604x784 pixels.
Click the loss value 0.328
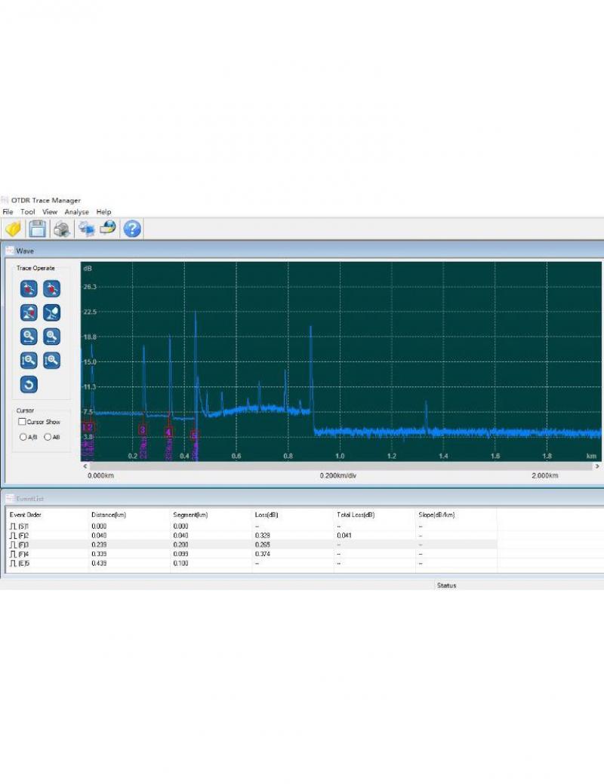(262, 536)
